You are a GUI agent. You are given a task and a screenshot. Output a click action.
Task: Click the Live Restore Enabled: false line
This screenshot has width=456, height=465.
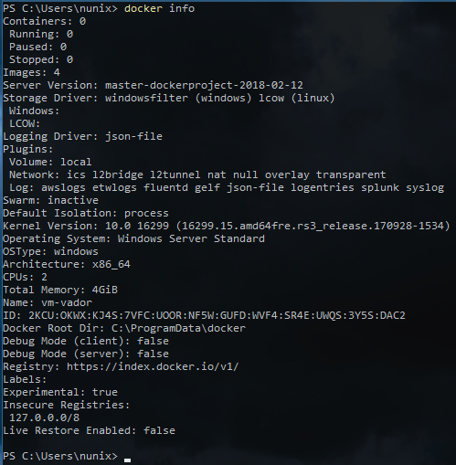click(x=89, y=430)
